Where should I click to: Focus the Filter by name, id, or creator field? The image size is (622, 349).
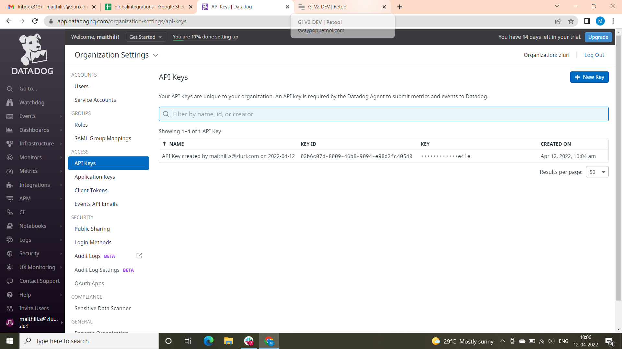coord(384,114)
